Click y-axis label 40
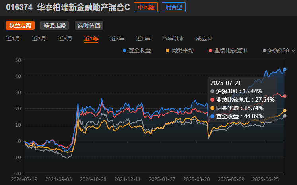The image size is (297, 185). coord(18,76)
